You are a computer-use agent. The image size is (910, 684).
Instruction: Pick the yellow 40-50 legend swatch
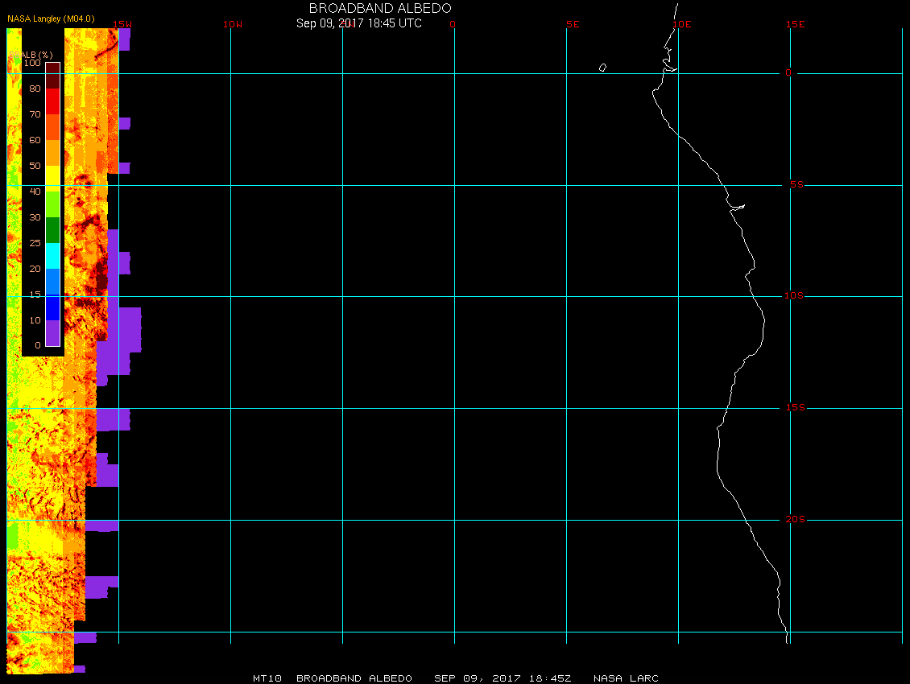pos(53,179)
